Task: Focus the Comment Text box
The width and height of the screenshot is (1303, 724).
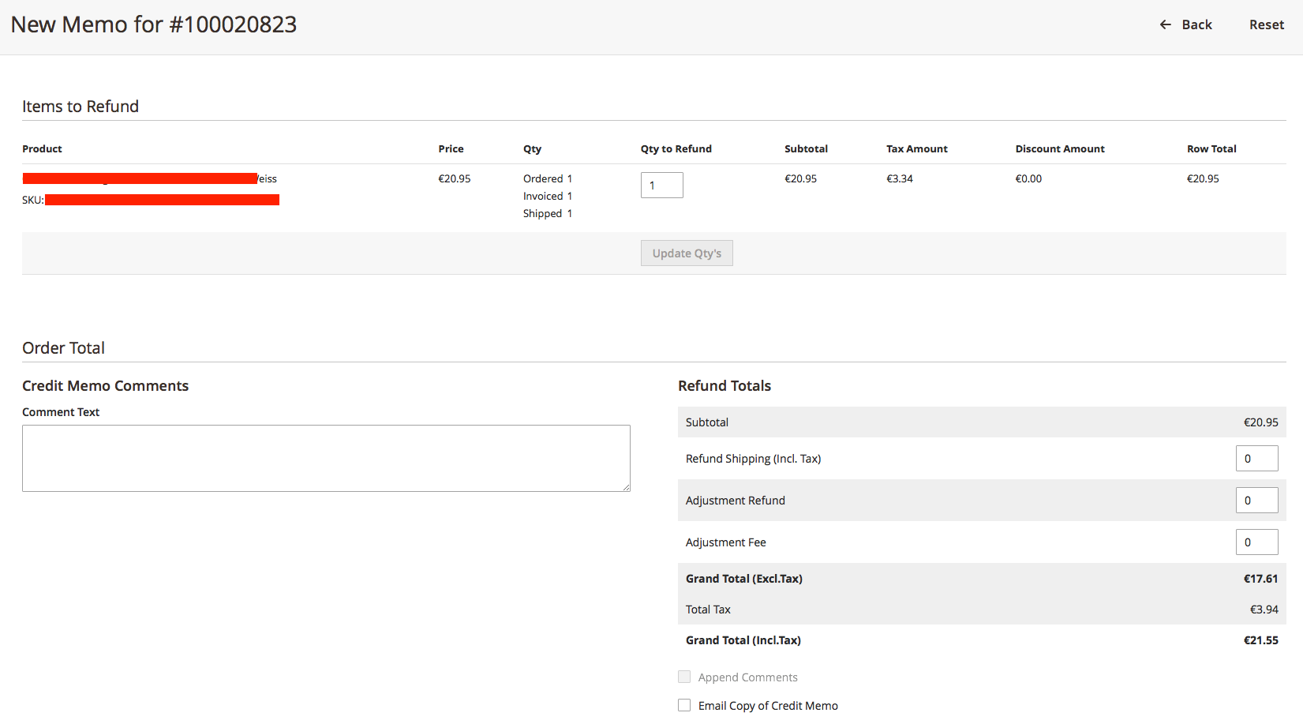Action: (x=325, y=458)
